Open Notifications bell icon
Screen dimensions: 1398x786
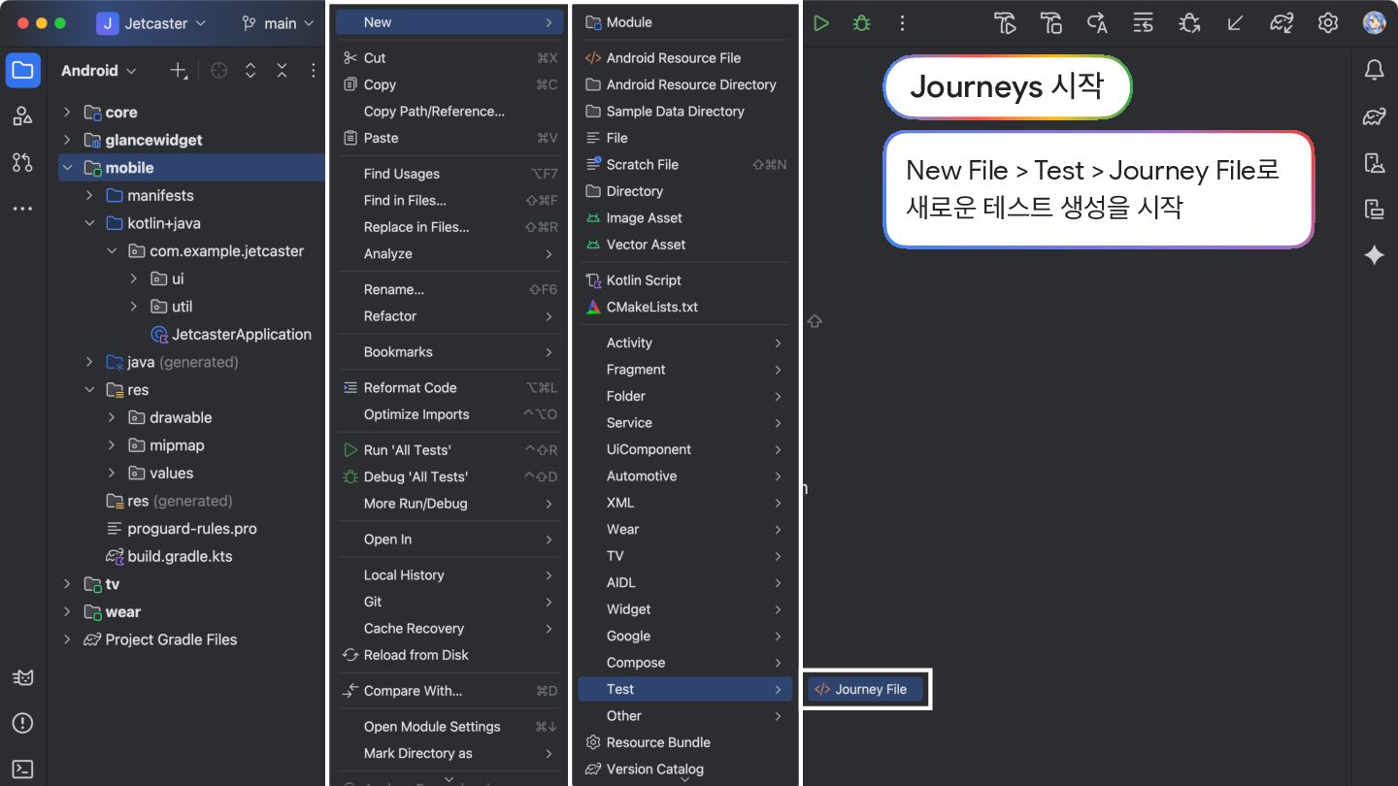coord(1374,70)
